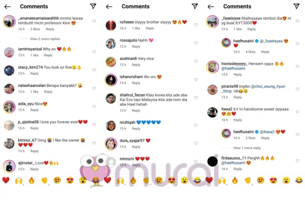Tap the heart-eyes emoji in the right reaction bar
305x203 pixels.
(273, 181)
